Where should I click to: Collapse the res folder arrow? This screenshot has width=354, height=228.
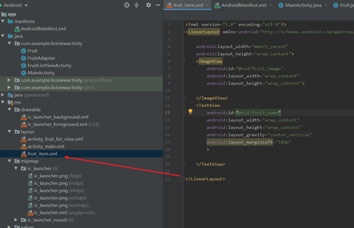[x=3, y=102]
